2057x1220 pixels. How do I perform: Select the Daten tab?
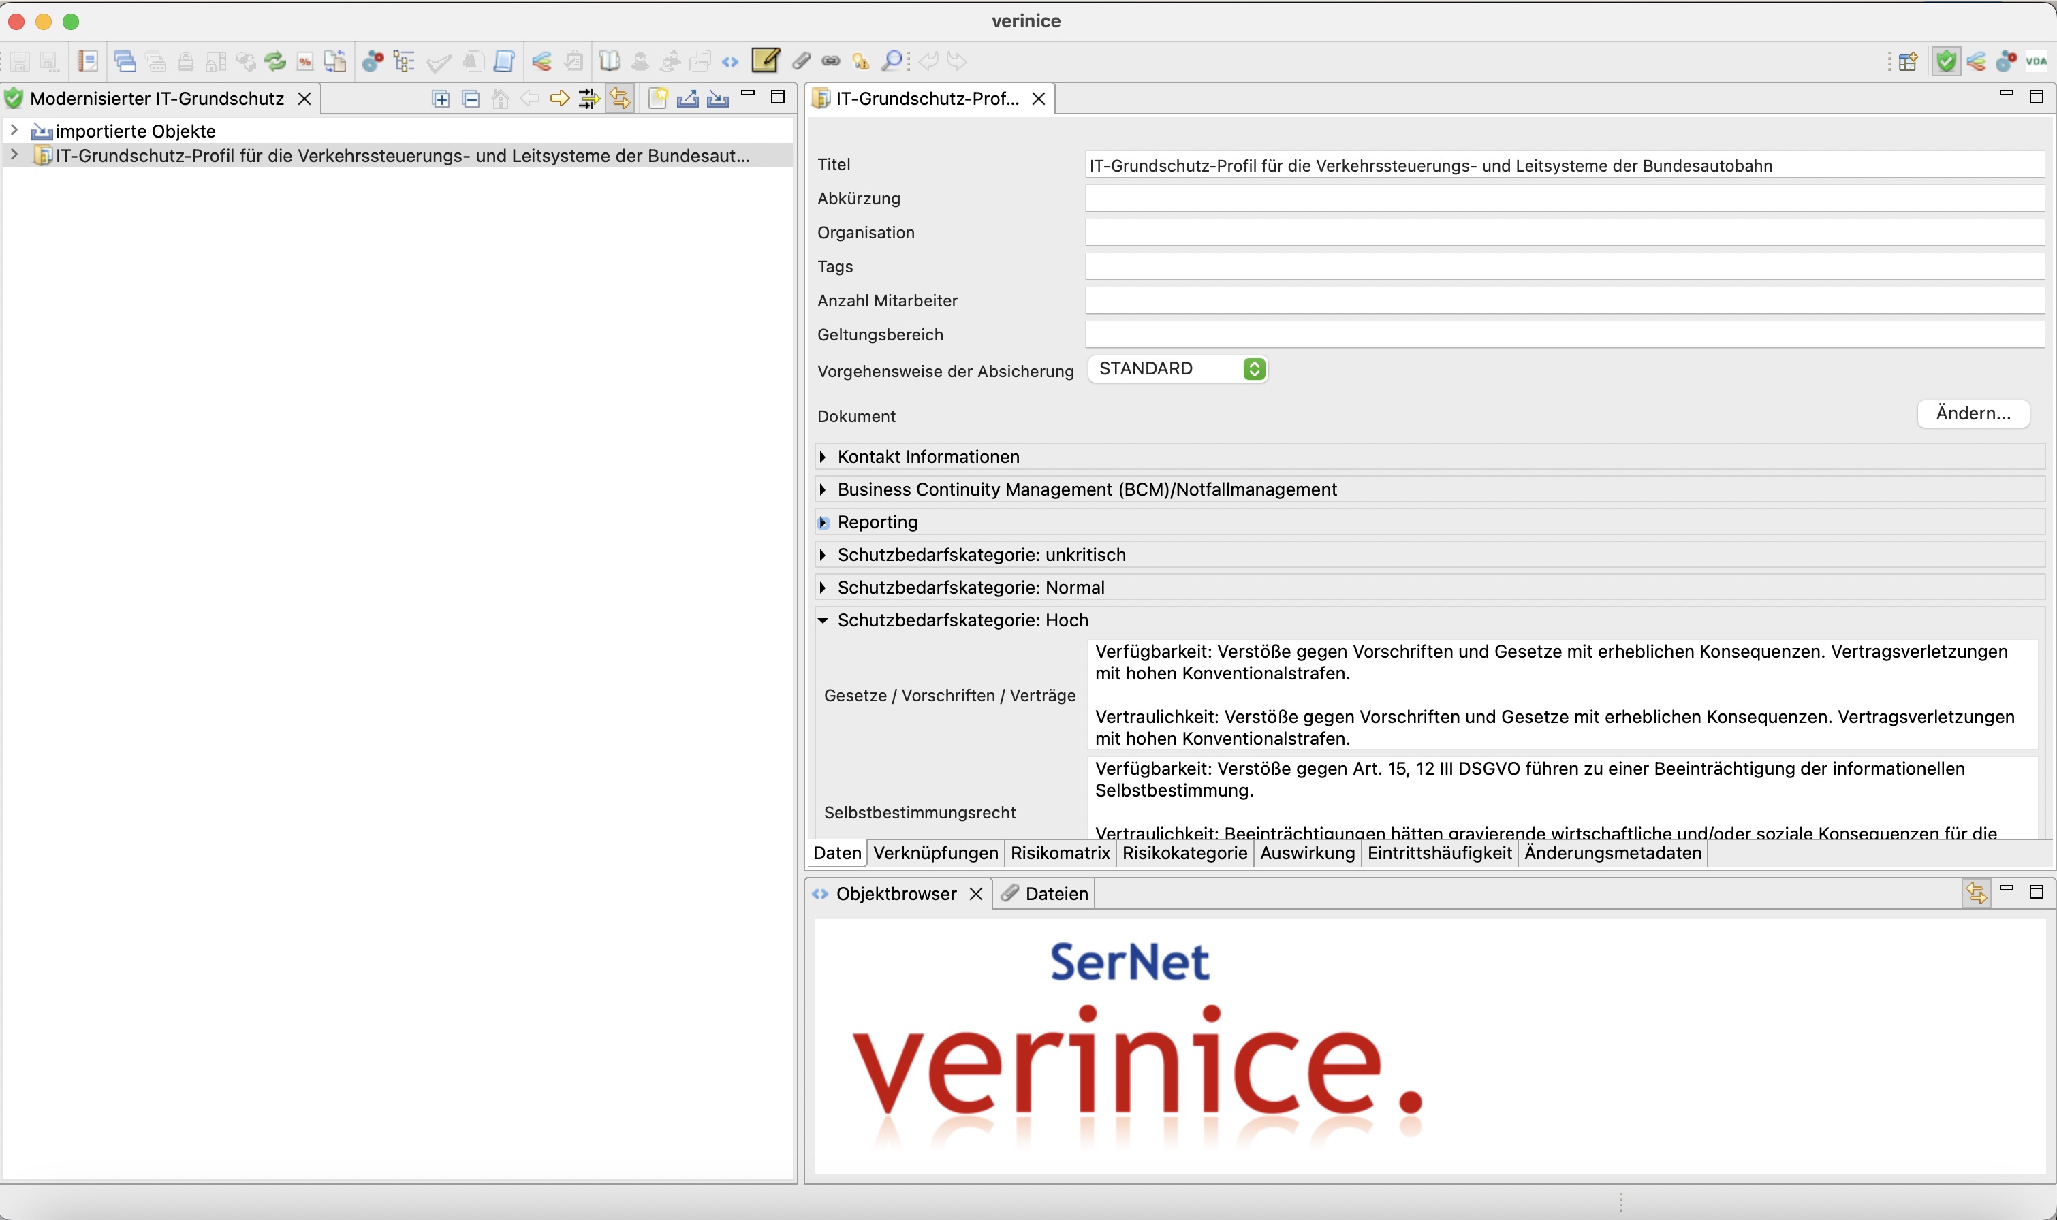pos(836,853)
